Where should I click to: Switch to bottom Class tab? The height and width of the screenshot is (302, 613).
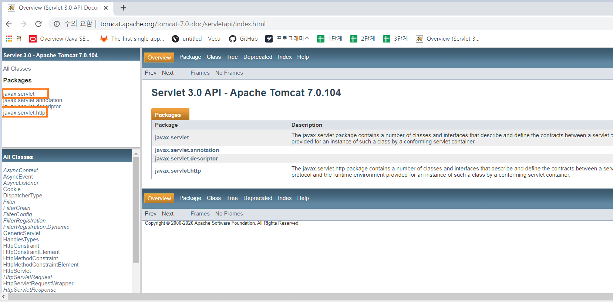coord(214,198)
